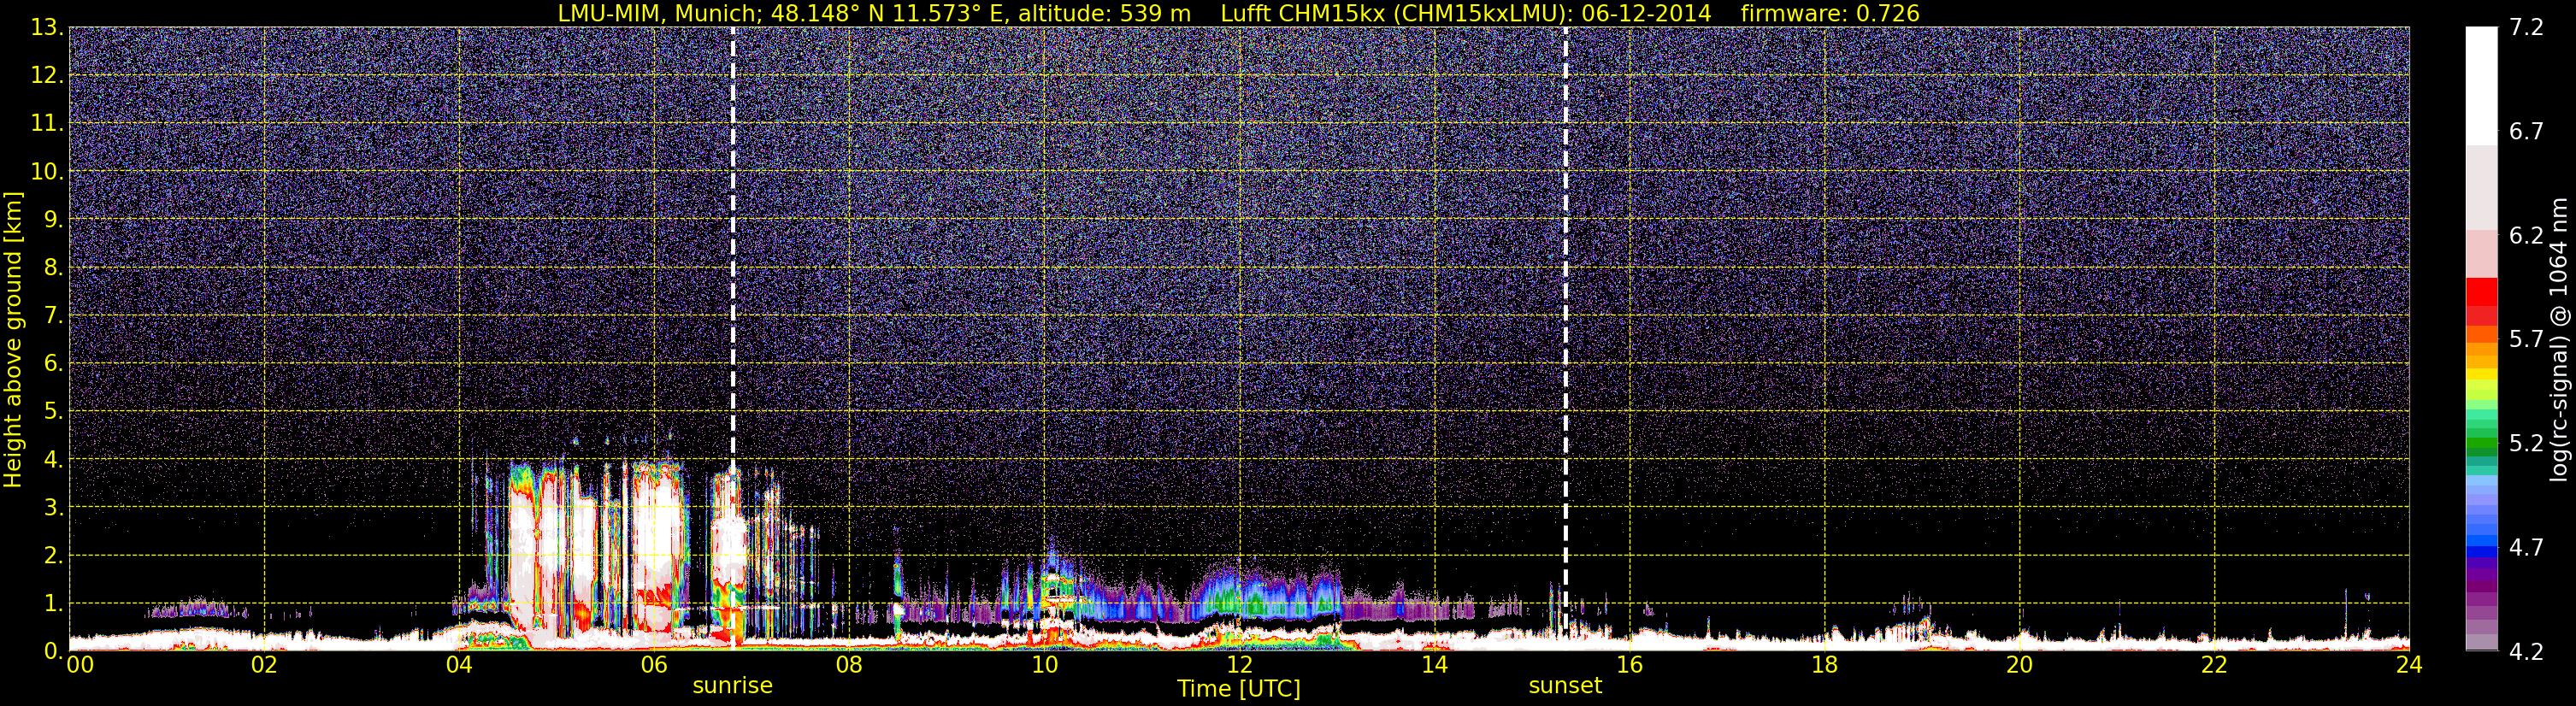The height and width of the screenshot is (706, 2576).
Task: Click the plot title 'LMU-MIM, Munich' text
Action: click(660, 13)
